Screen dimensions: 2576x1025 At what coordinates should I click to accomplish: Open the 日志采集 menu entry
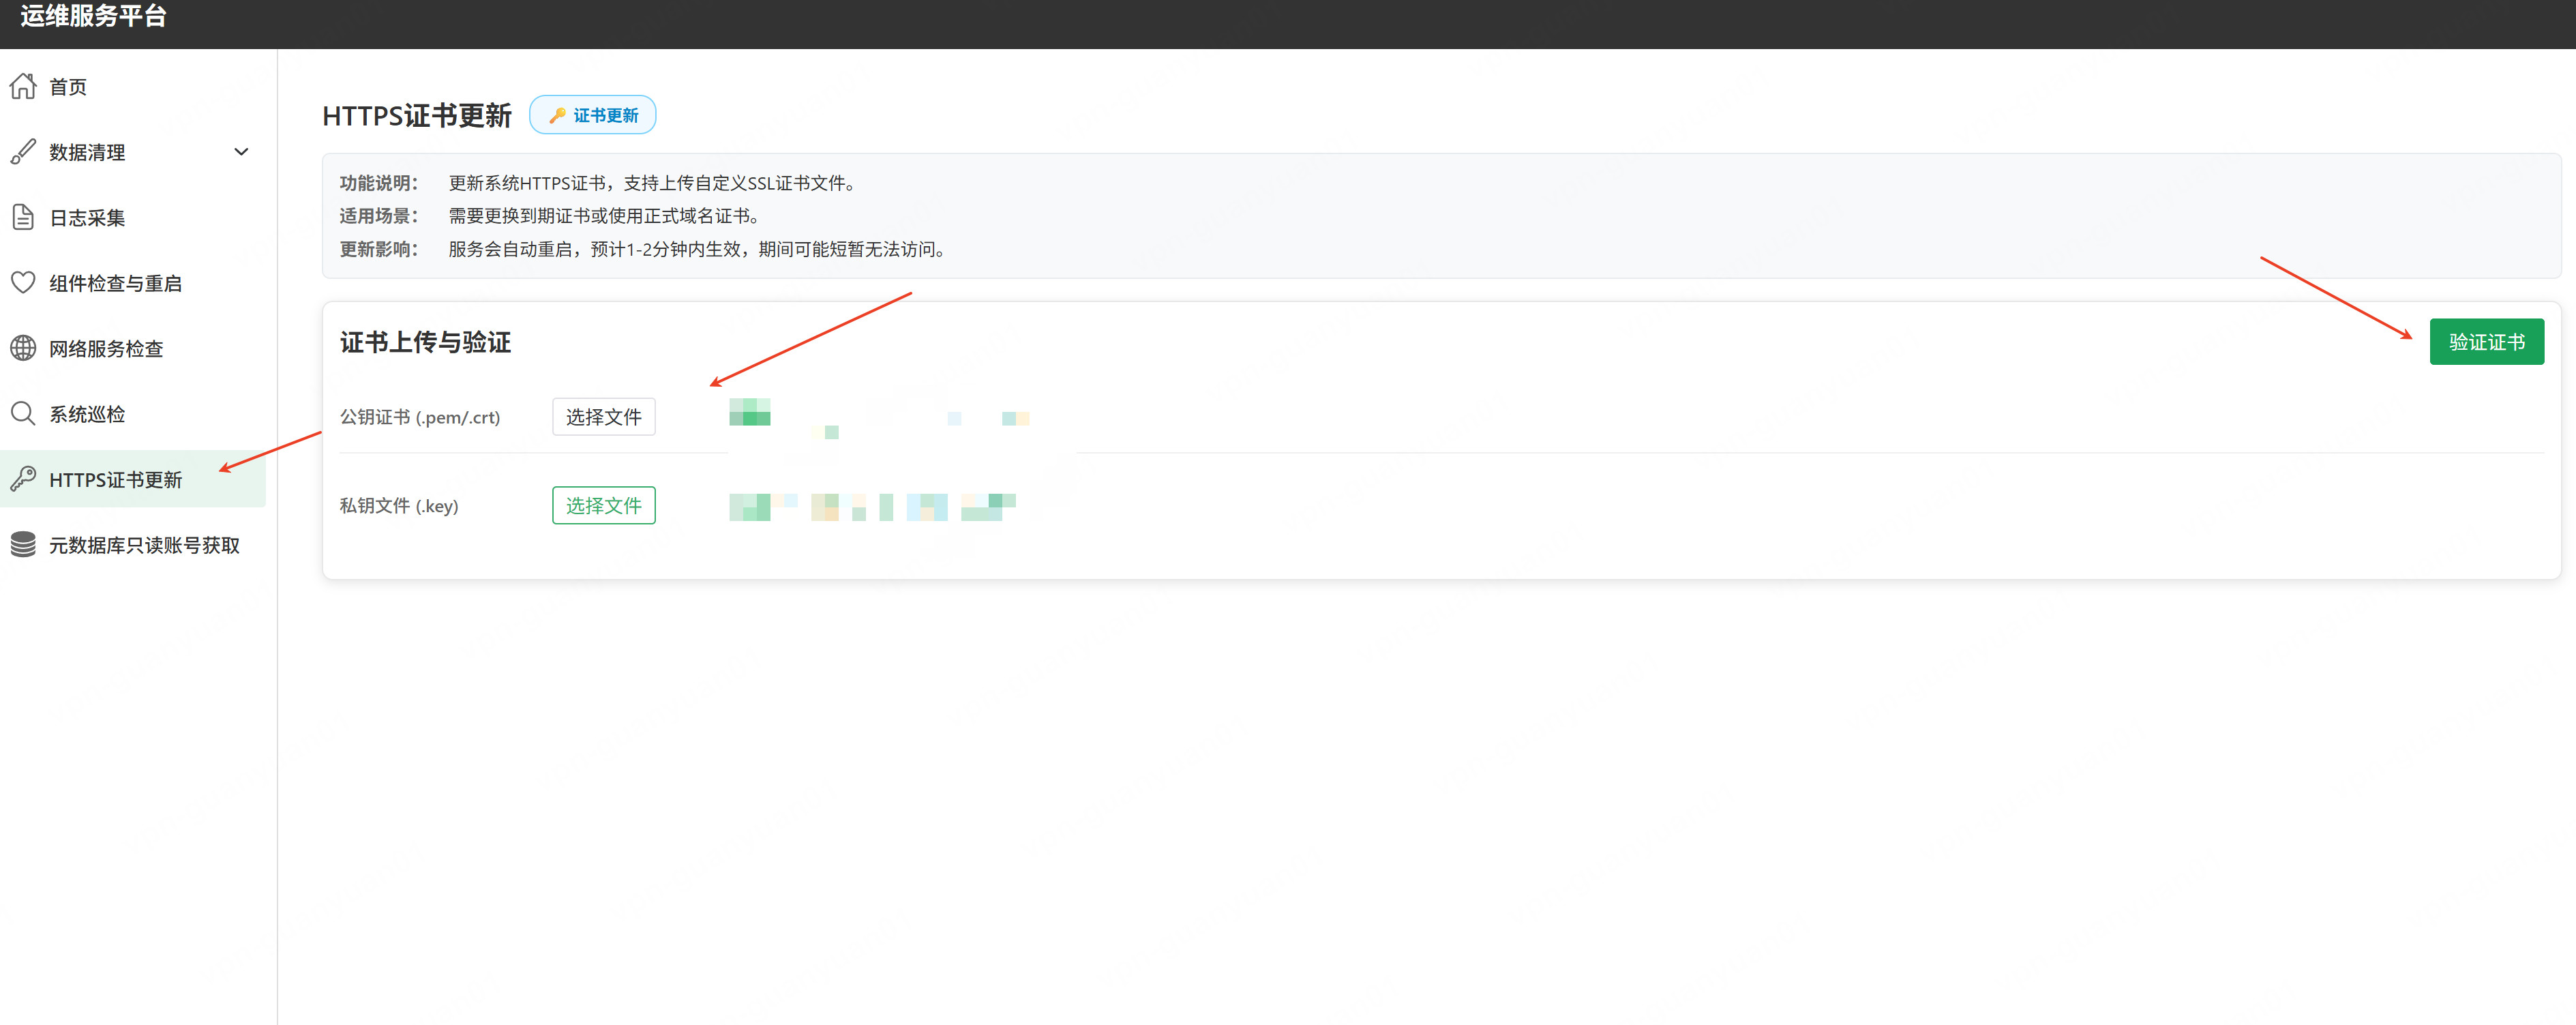pyautogui.click(x=88, y=218)
